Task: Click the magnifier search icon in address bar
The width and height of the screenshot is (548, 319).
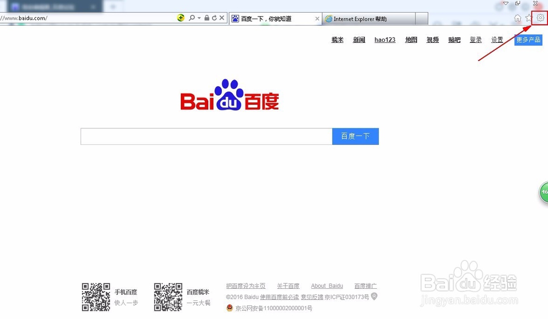Action: 192,18
